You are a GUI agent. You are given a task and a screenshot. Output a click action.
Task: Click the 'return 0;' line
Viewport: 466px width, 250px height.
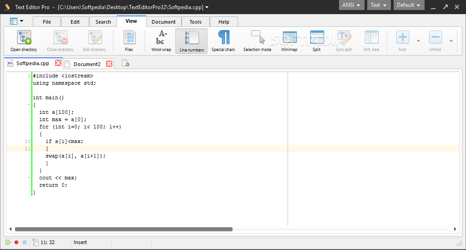[x=53, y=185]
